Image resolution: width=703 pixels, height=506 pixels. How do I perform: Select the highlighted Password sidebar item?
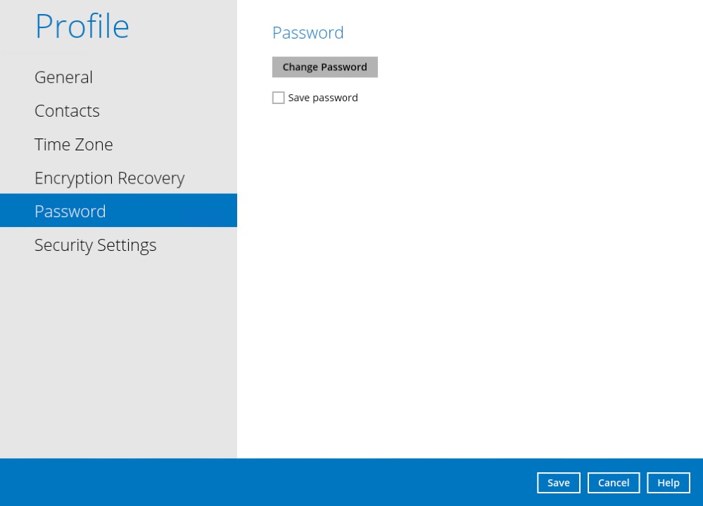click(70, 211)
